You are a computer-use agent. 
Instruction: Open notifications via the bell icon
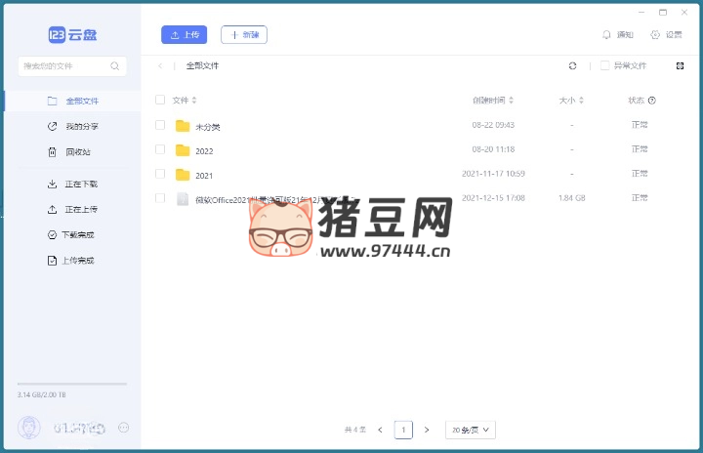click(x=607, y=35)
